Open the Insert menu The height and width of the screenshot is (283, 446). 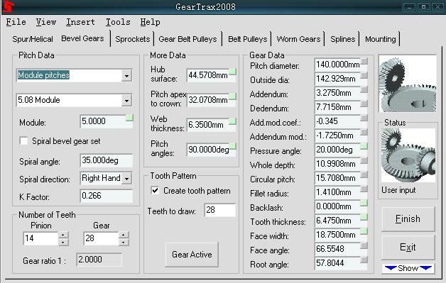[80, 22]
